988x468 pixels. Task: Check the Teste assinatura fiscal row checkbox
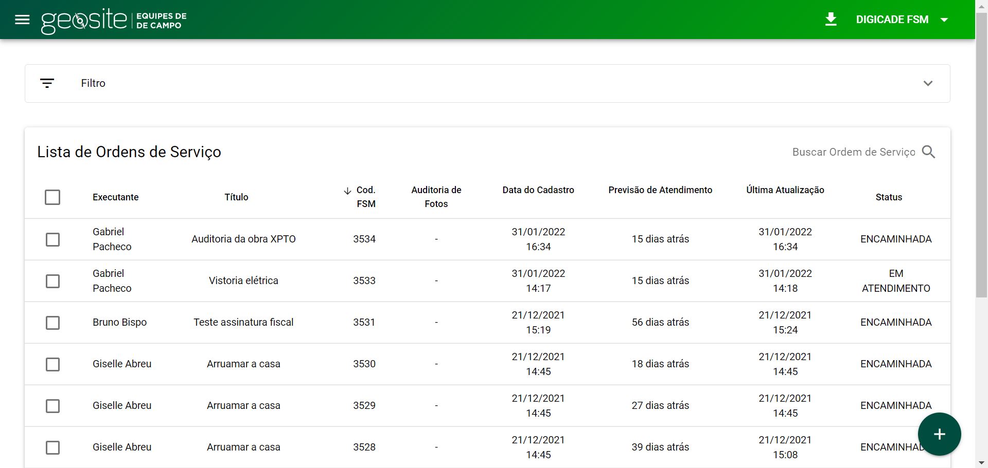tap(52, 323)
